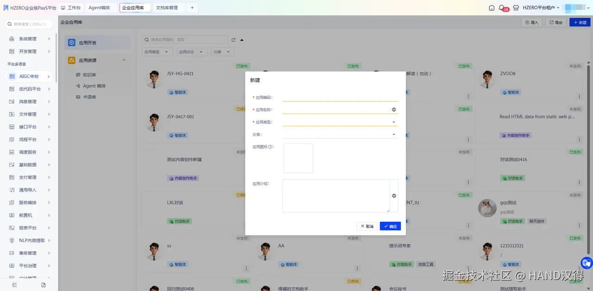
Task: Click the HZERO platform logo icon
Action: pos(6,8)
